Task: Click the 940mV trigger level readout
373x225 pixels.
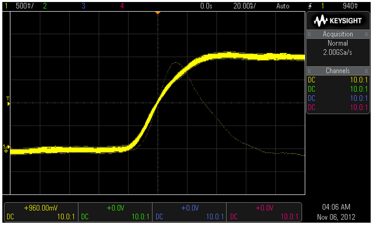Action: pos(350,6)
